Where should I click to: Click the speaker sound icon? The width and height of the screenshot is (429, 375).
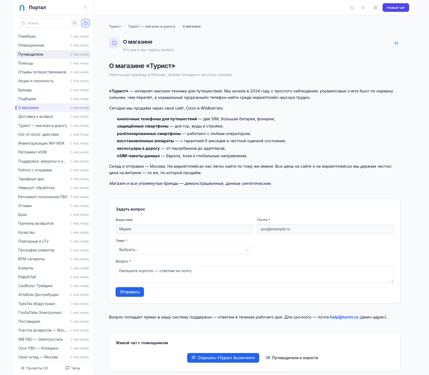(363, 8)
